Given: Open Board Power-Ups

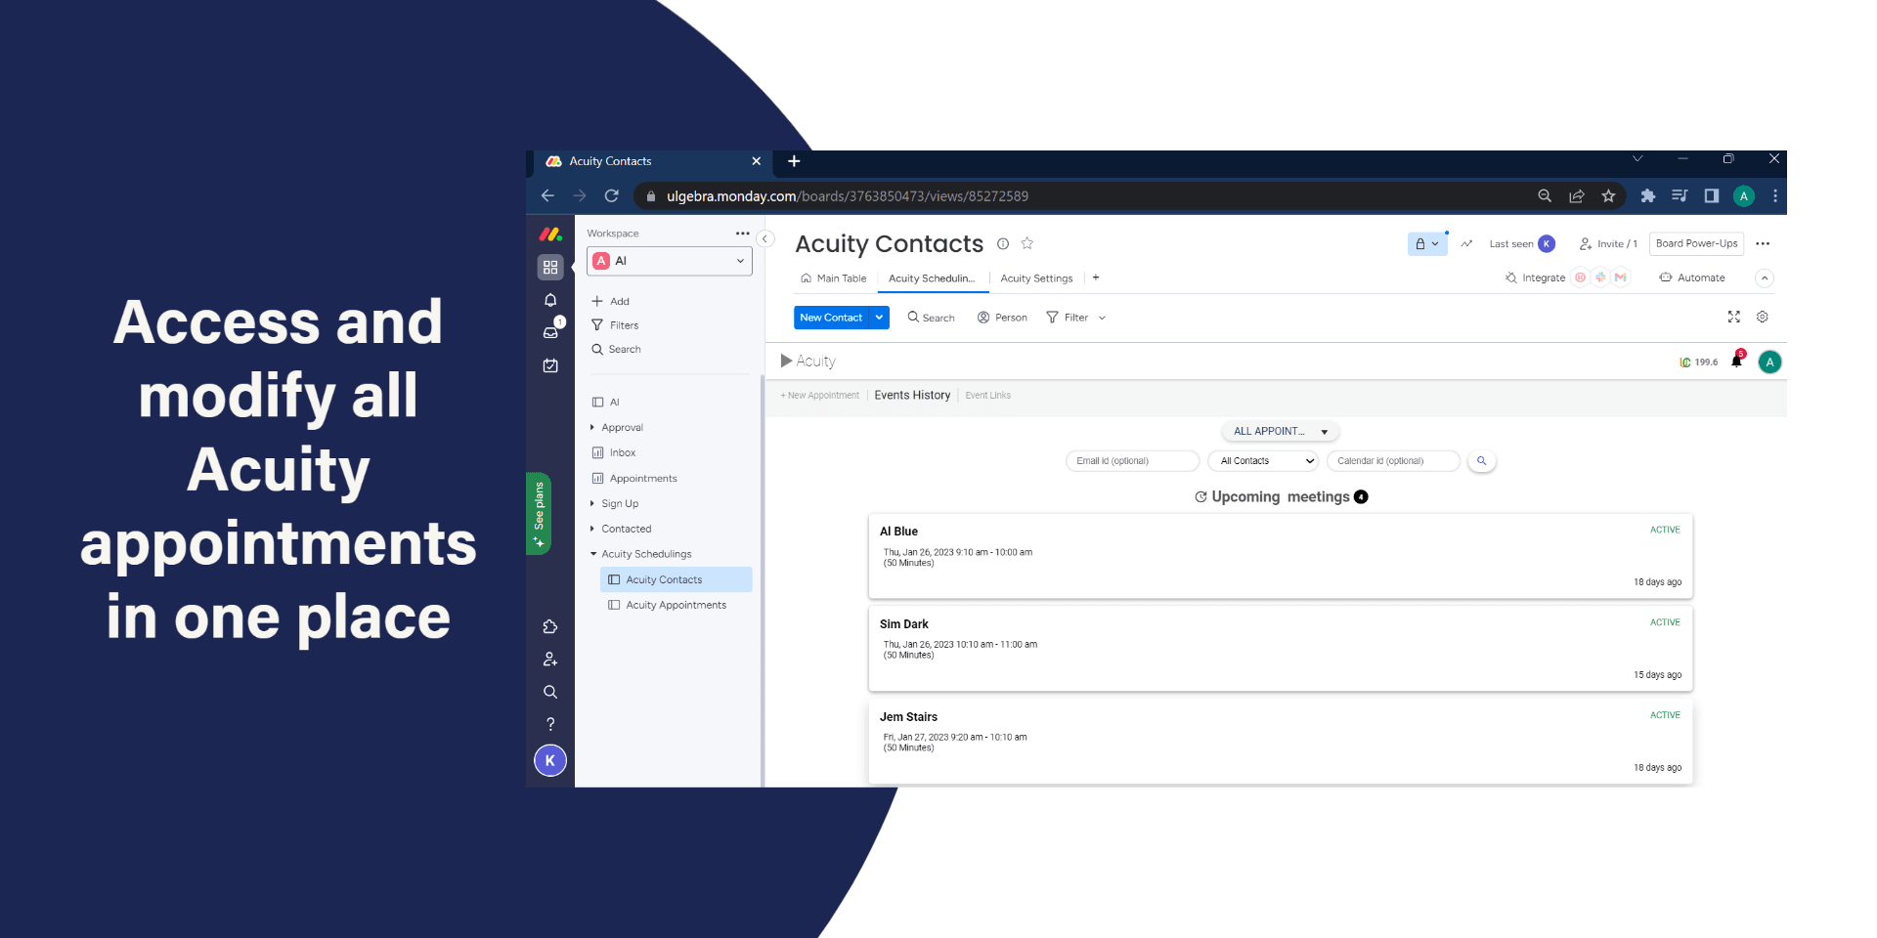Looking at the screenshot, I should [1696, 243].
